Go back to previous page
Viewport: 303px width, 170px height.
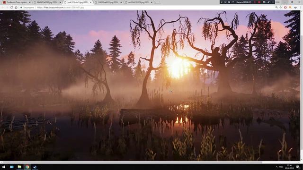(3, 8)
